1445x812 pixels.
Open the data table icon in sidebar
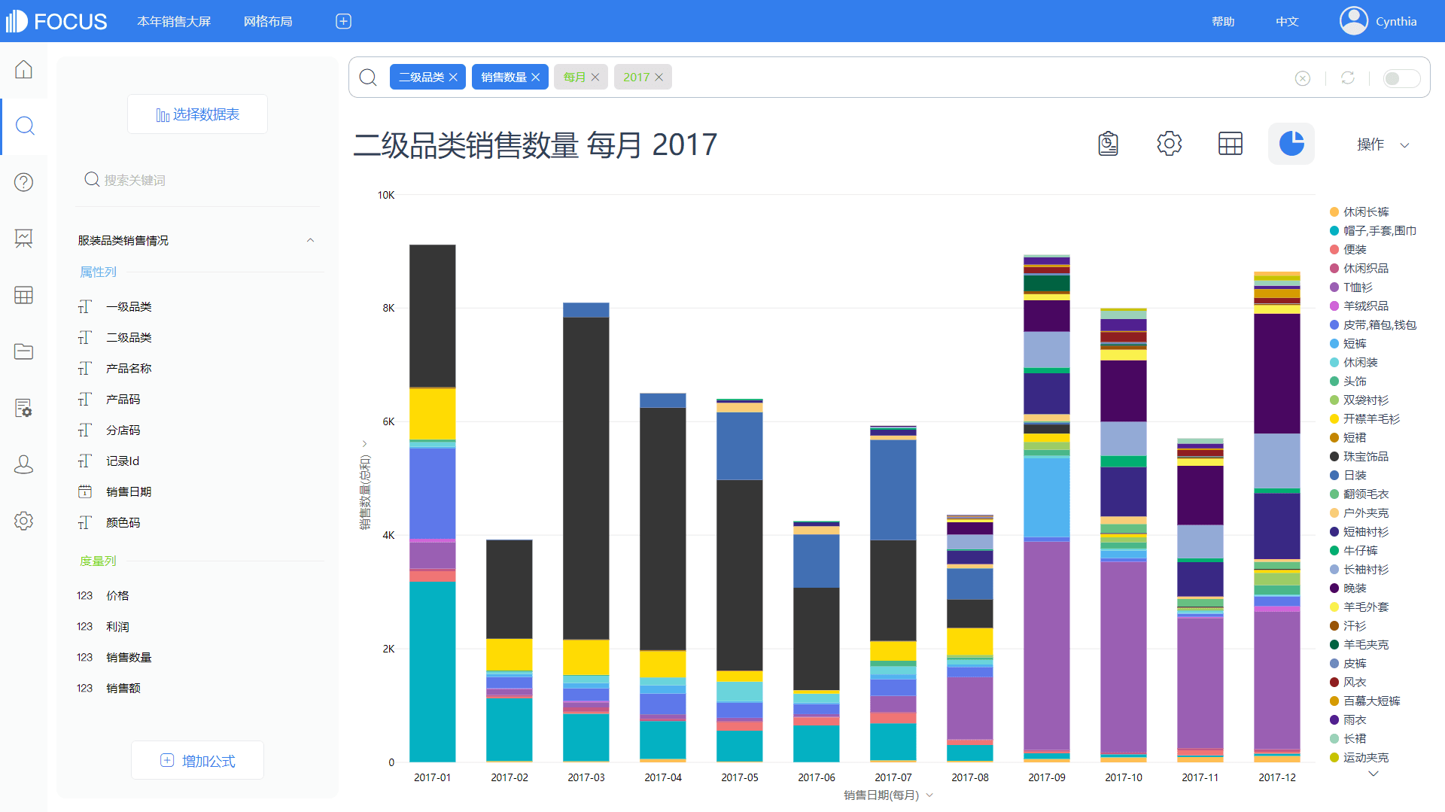(23, 295)
